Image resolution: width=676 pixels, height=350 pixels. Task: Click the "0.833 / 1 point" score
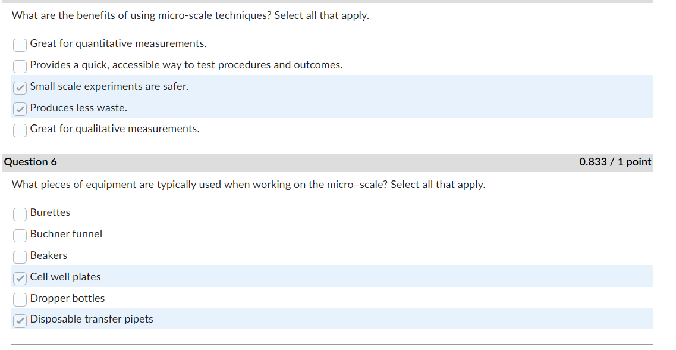[x=615, y=161]
